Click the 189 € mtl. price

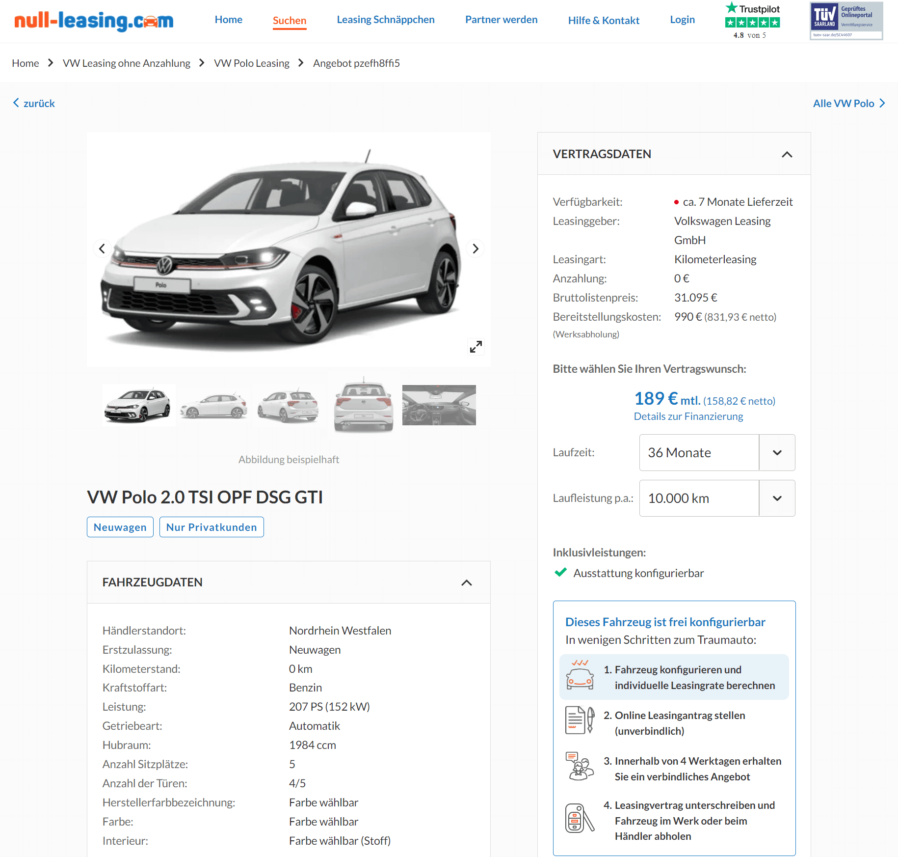[667, 399]
